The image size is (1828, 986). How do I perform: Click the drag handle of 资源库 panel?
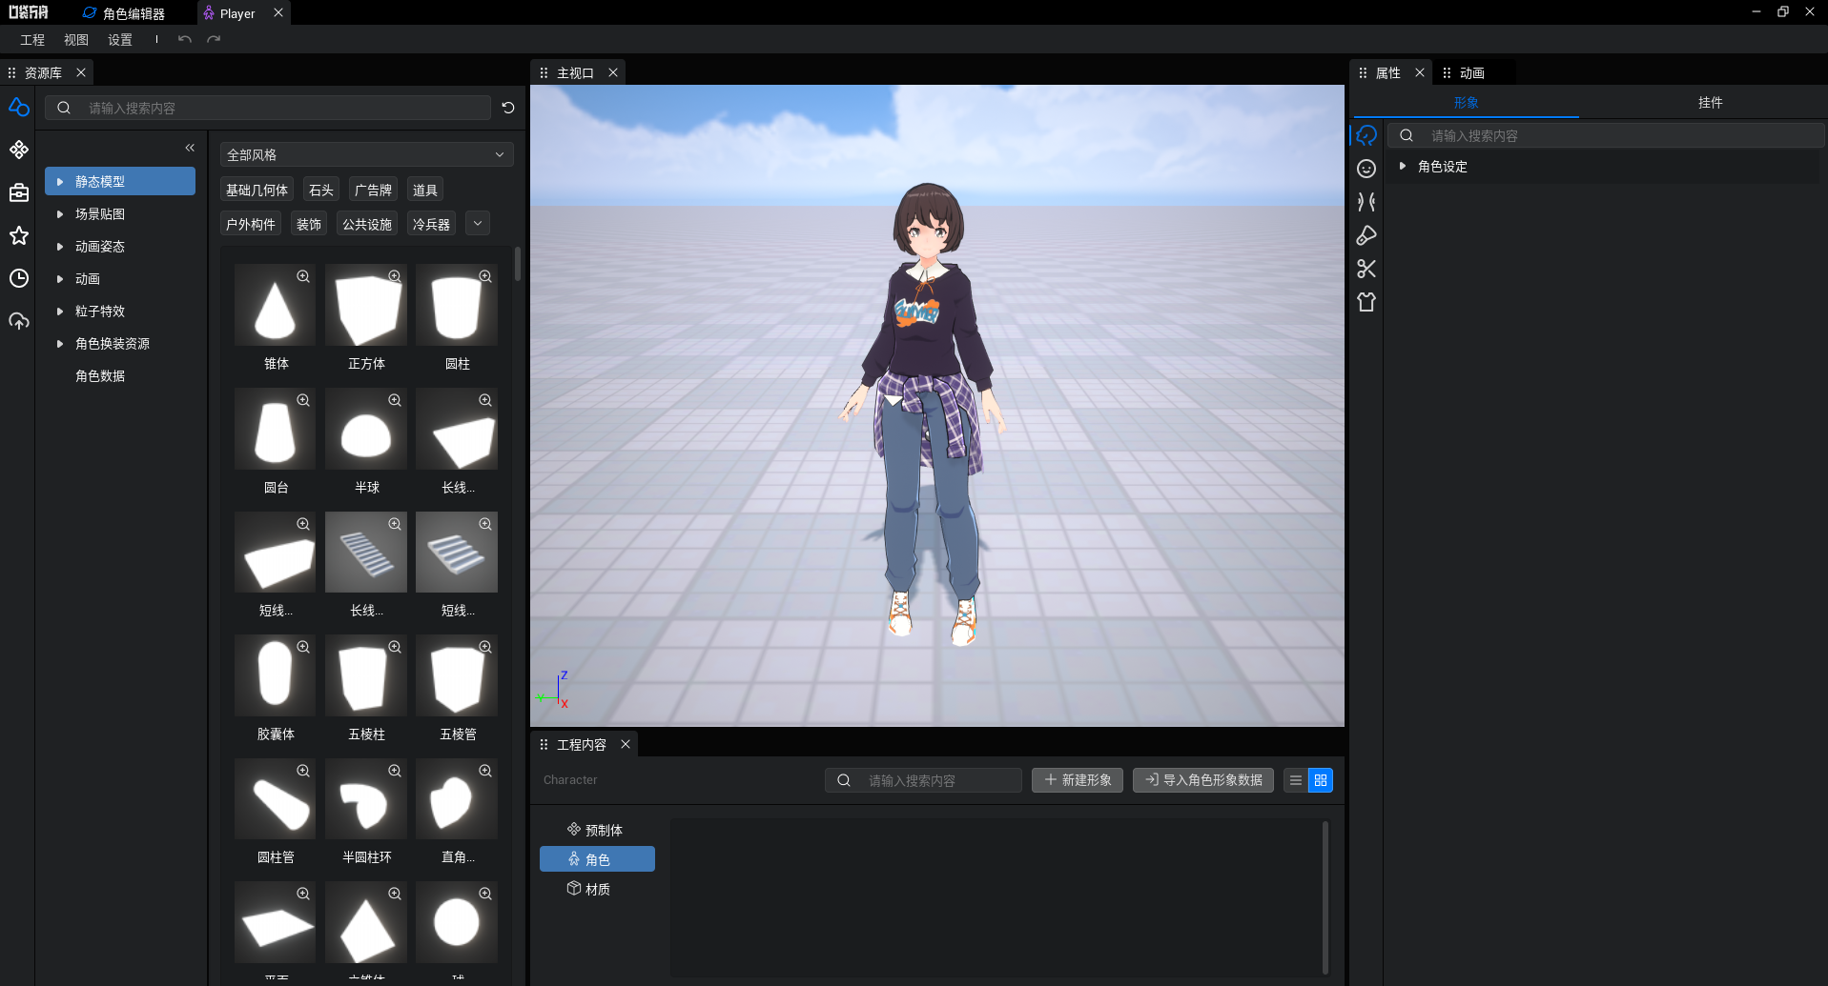click(12, 72)
